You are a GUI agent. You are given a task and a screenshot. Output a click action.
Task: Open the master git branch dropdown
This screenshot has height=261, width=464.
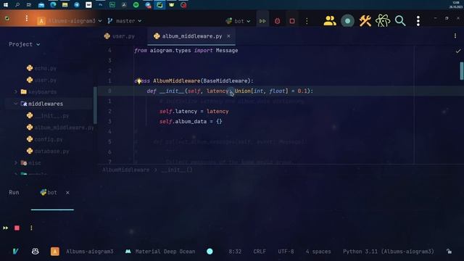[125, 21]
